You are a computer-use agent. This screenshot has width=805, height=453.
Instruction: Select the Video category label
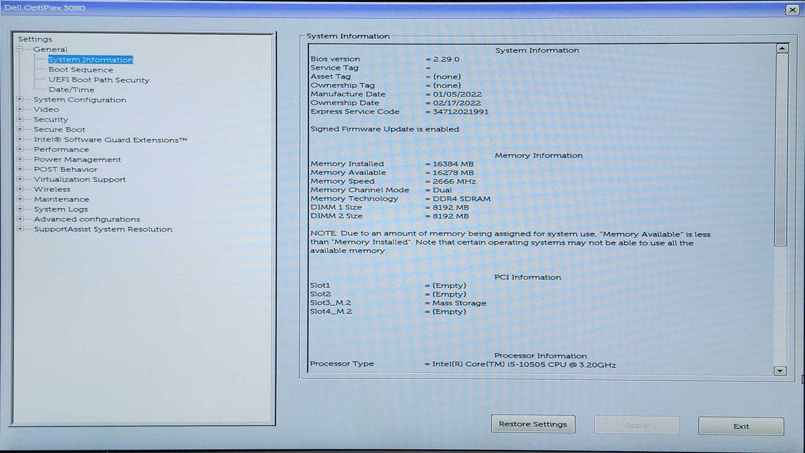[47, 109]
